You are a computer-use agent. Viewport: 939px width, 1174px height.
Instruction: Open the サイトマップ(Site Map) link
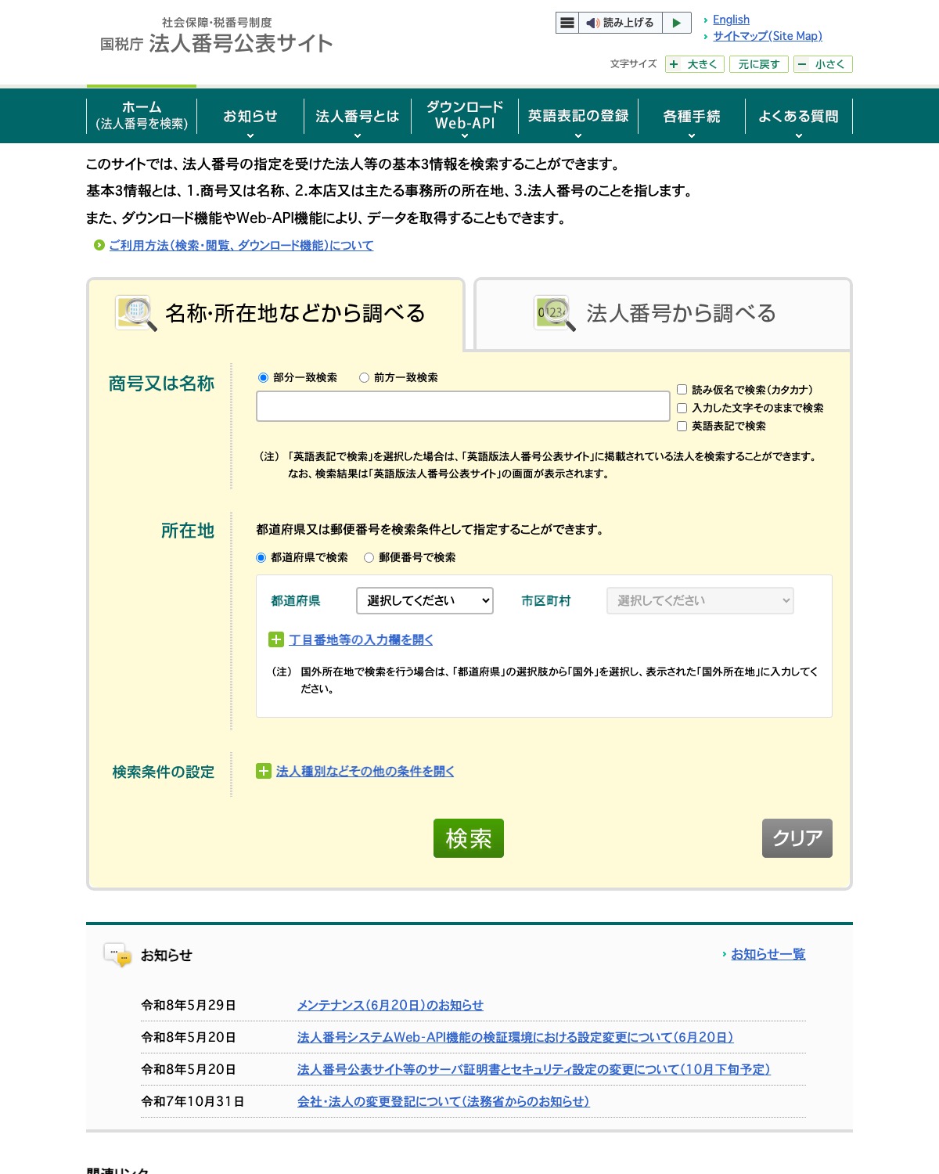pyautogui.click(x=768, y=36)
